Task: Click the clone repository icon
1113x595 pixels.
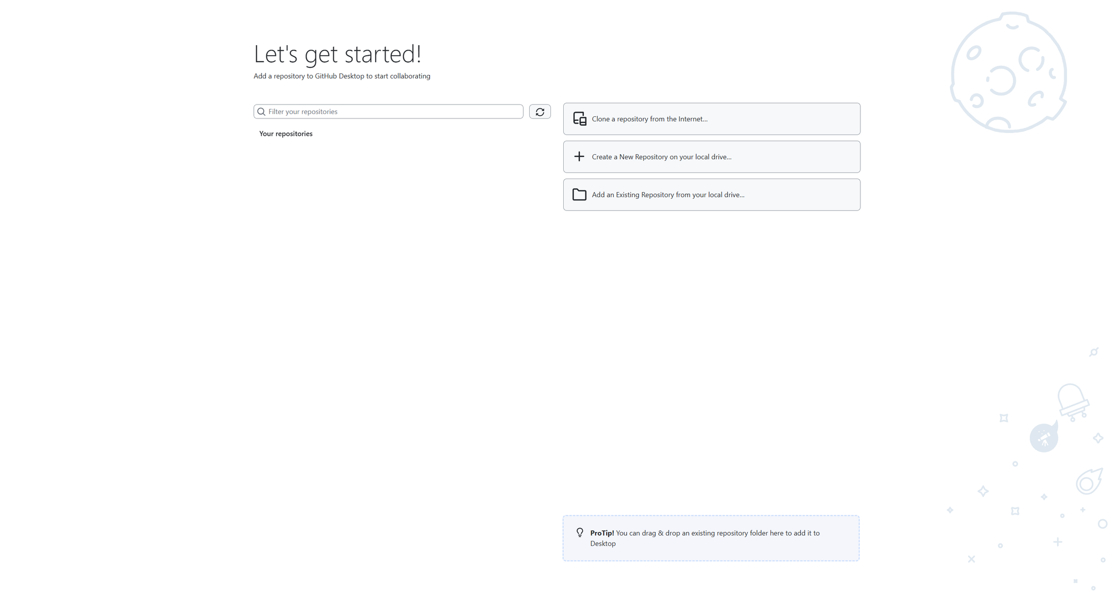Action: (579, 119)
